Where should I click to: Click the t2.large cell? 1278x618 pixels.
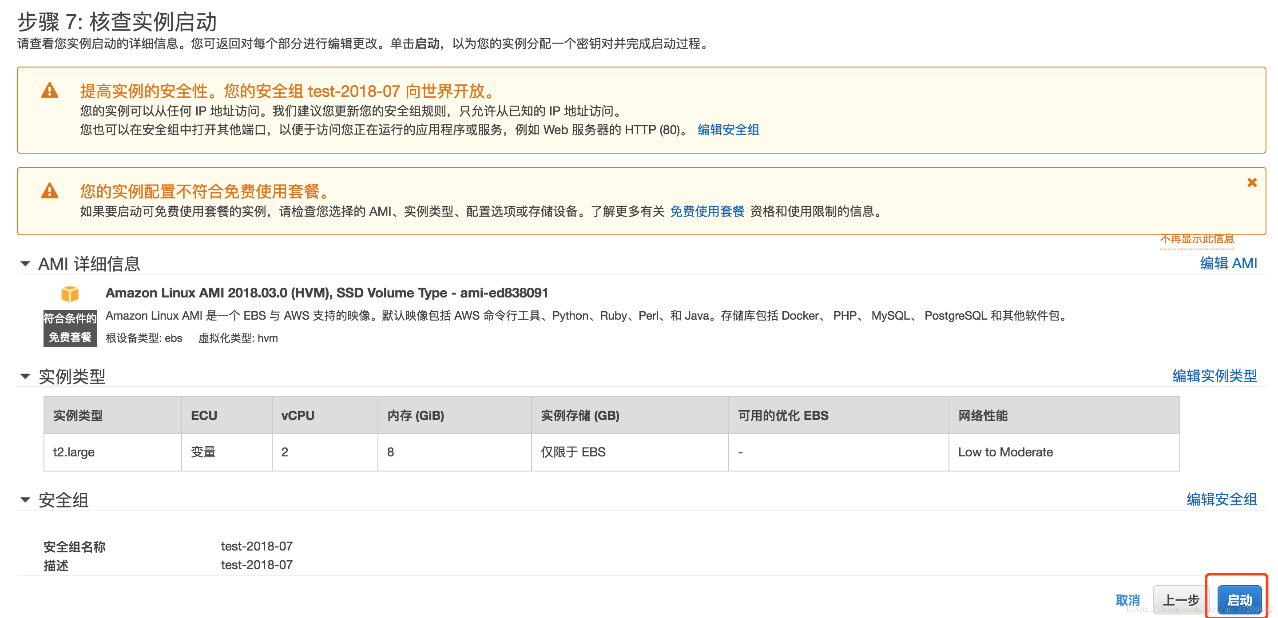[x=113, y=452]
